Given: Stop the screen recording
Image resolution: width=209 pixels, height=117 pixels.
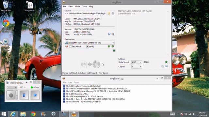Looking at the screenshot, I should (x=35, y=95).
